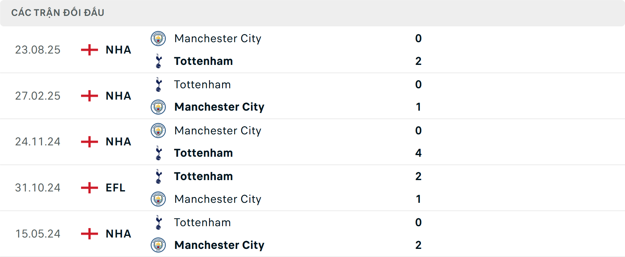Select the date 24.11.24
The width and height of the screenshot is (625, 257).
(38, 141)
